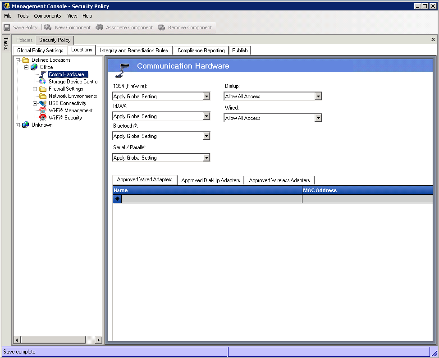Click the Save Policy label
The height and width of the screenshot is (358, 439).
[25, 28]
